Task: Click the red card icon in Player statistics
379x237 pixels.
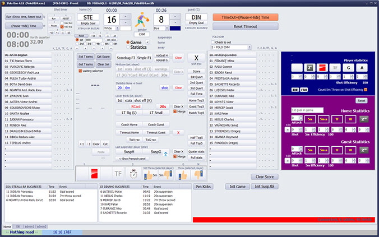Action: [x=322, y=68]
